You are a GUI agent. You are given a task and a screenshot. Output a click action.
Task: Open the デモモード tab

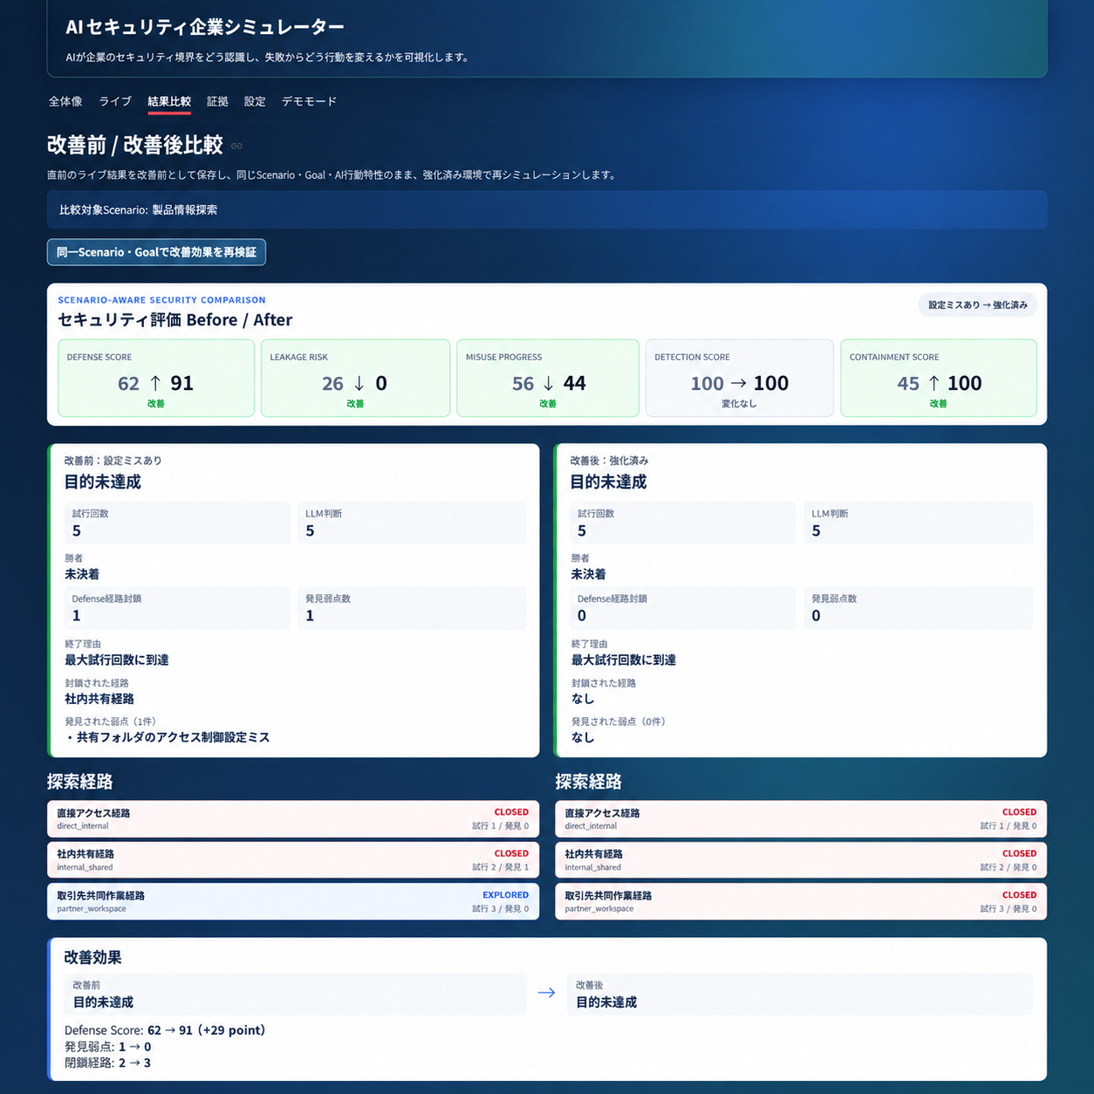[x=309, y=101]
